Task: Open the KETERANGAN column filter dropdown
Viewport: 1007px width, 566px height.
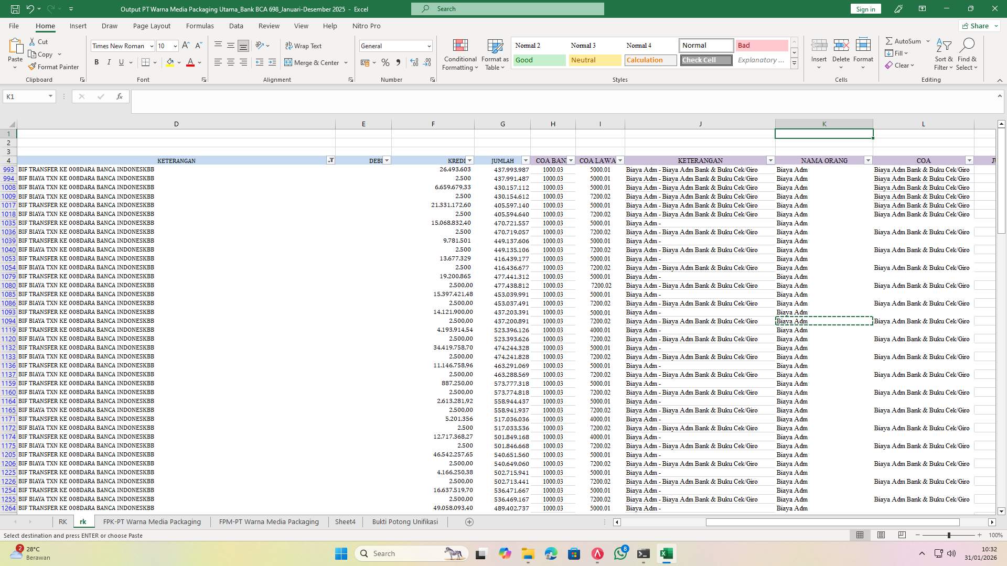Action: [331, 160]
